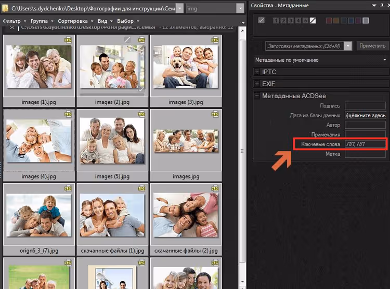
Task: Clear the rating with the slash icon
Action: click(313, 21)
